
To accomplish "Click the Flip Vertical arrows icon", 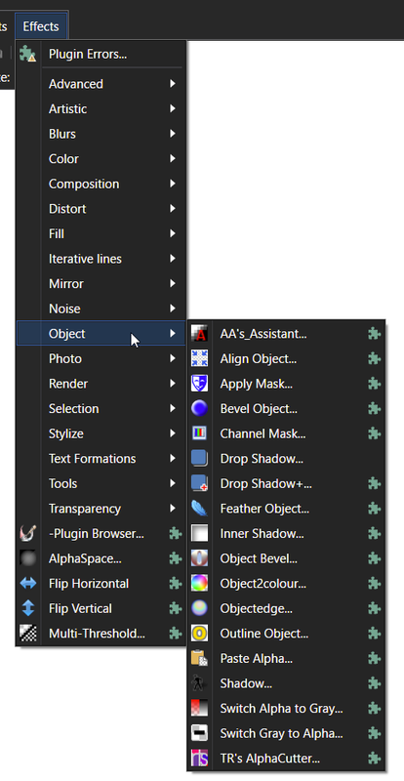I will click(28, 608).
